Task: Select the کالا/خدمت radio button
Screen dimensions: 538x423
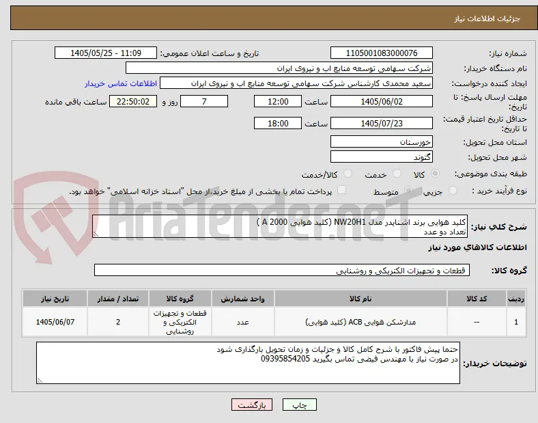Action: (348, 174)
